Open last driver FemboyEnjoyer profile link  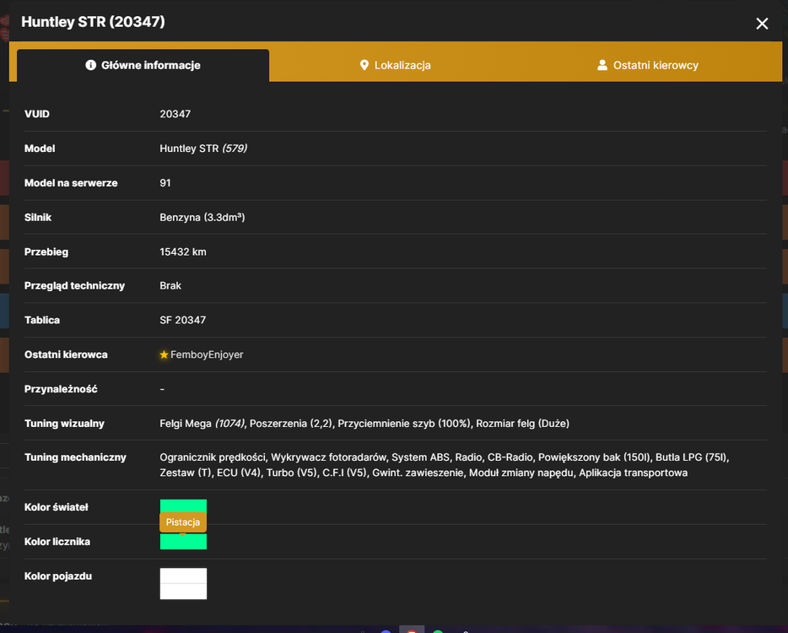207,354
